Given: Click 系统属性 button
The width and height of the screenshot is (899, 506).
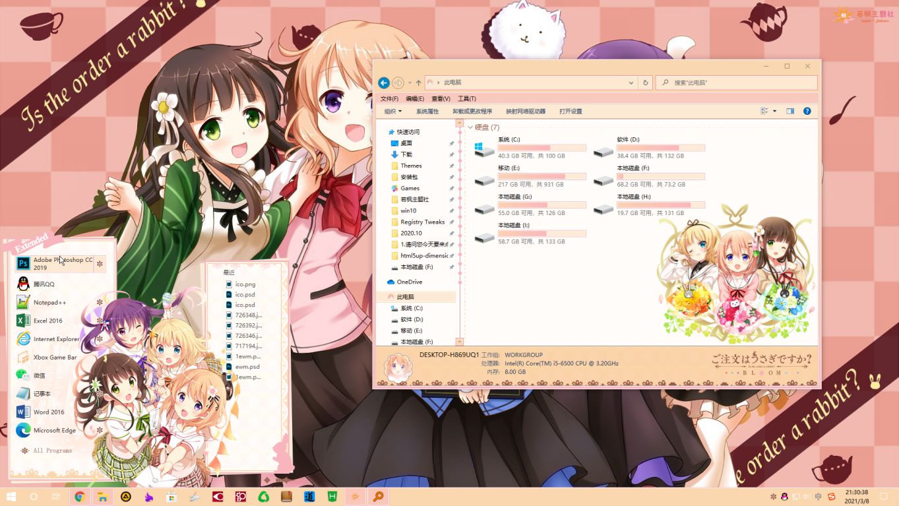Looking at the screenshot, I should [427, 111].
